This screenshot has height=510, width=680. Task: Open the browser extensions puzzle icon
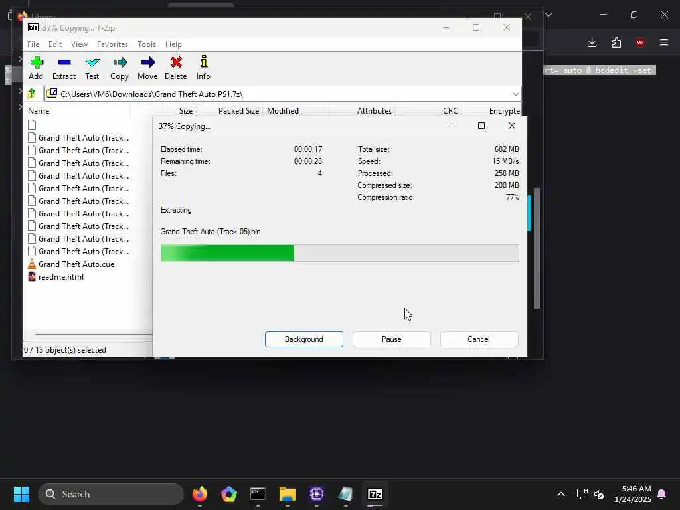pyautogui.click(x=616, y=42)
